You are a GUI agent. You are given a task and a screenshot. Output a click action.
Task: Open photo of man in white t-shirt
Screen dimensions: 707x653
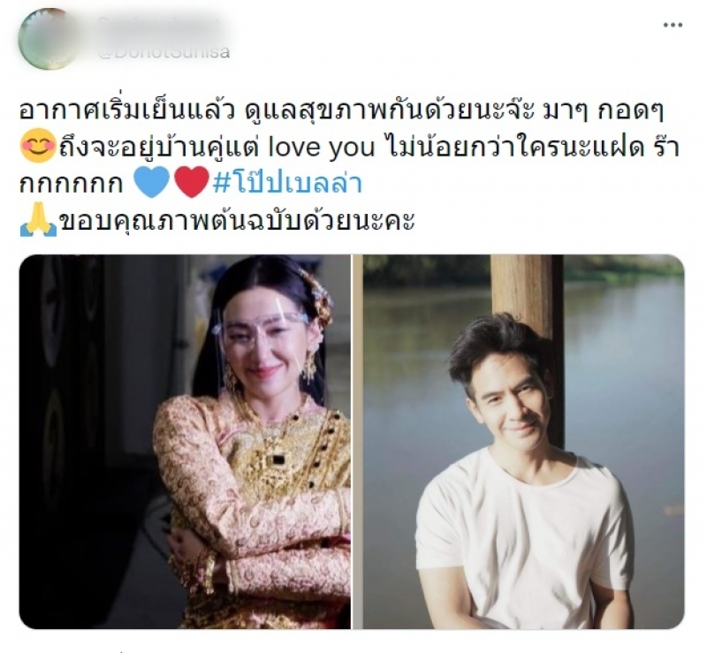point(524,442)
